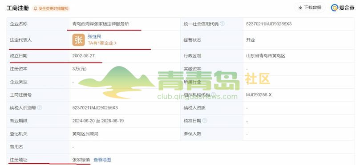Viewport: 356px width, 165px height.
Task: Click the 企业名称 label
Action: [x=19, y=24]
